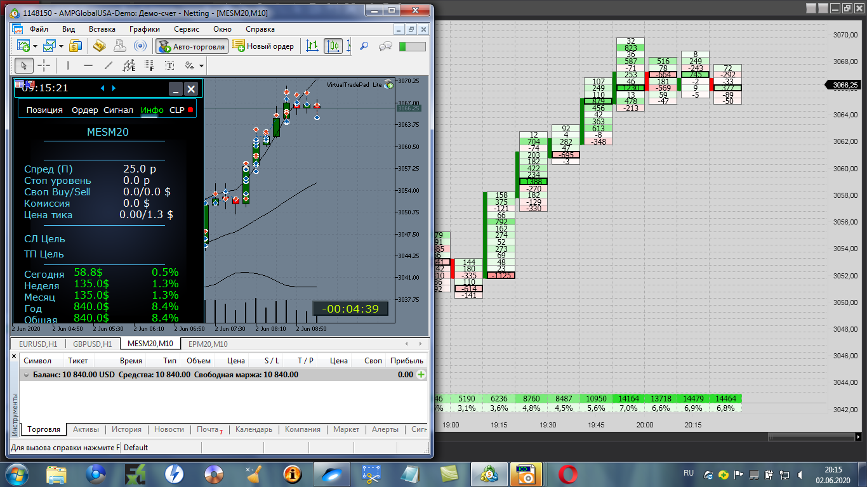Open the Opera browser in the taskbar
This screenshot has height=487, width=867.
pyautogui.click(x=567, y=474)
